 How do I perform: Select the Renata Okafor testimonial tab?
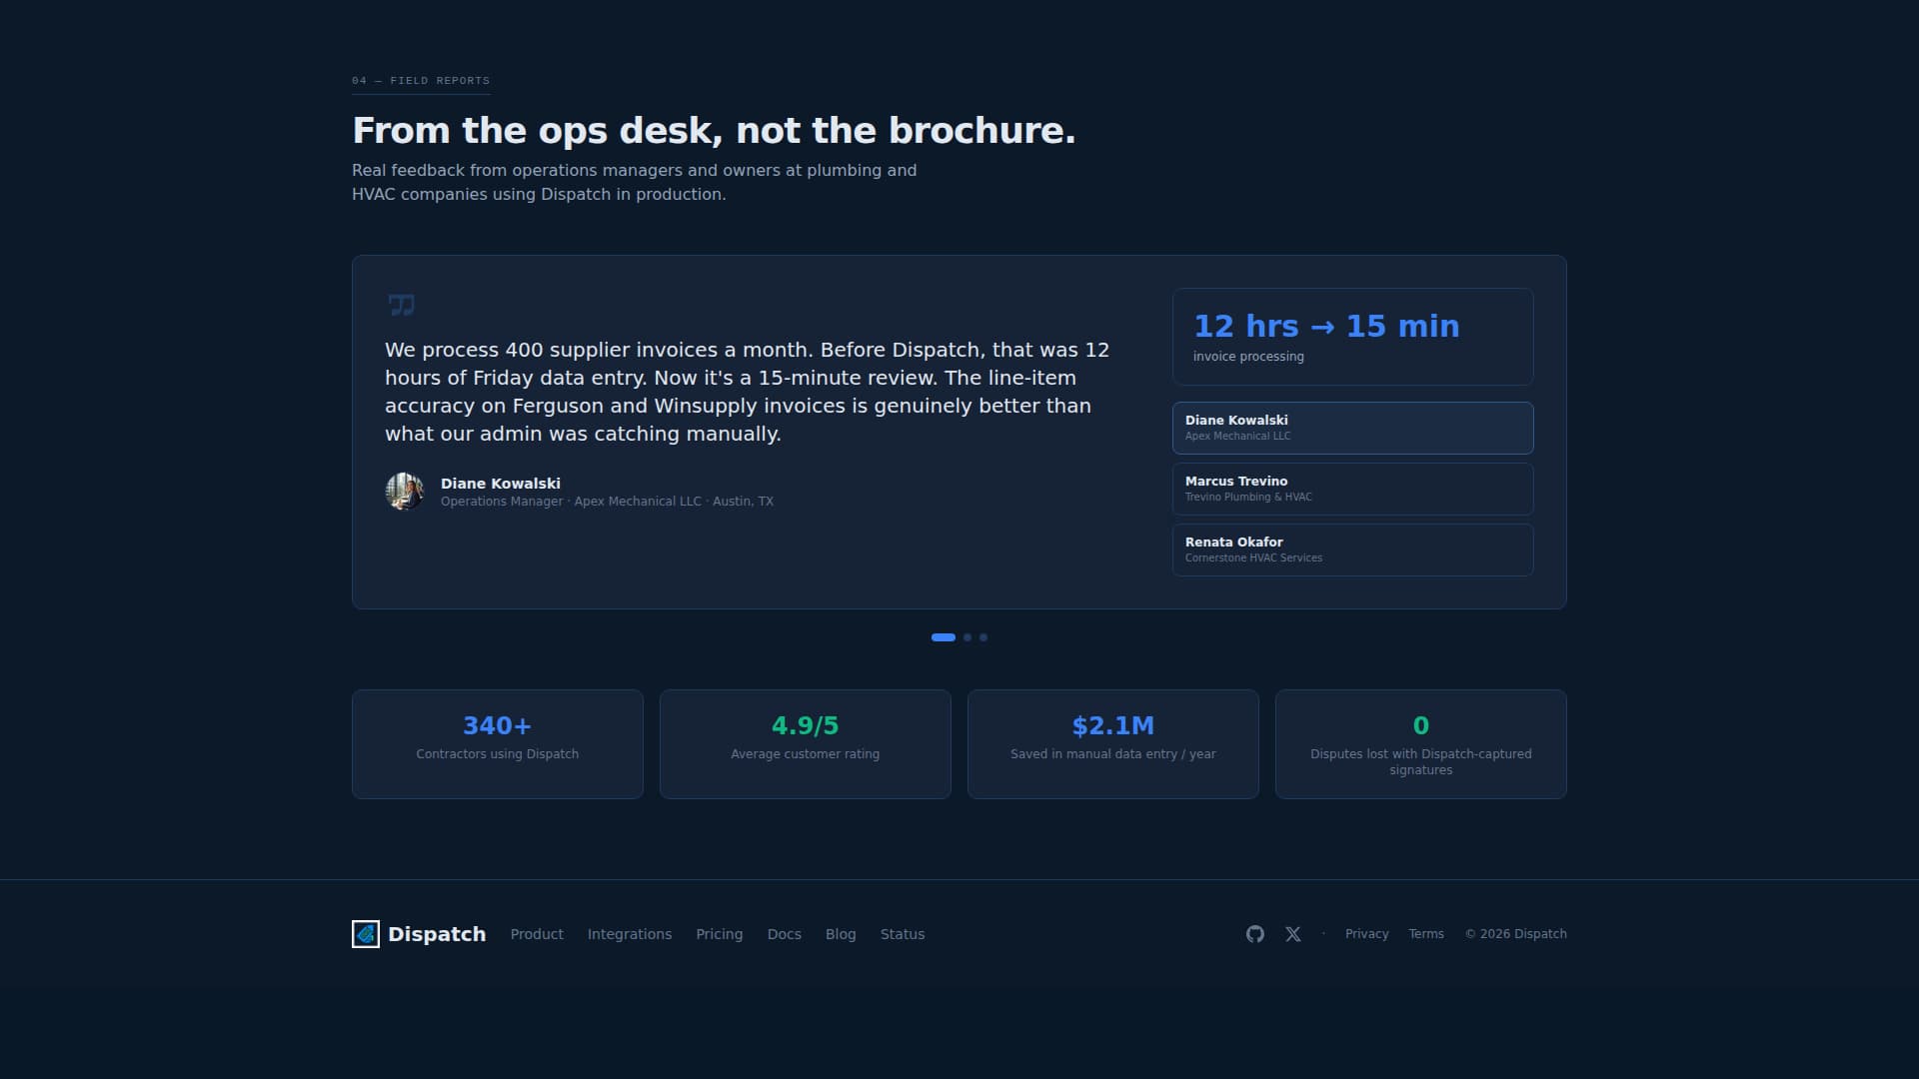tap(1353, 549)
